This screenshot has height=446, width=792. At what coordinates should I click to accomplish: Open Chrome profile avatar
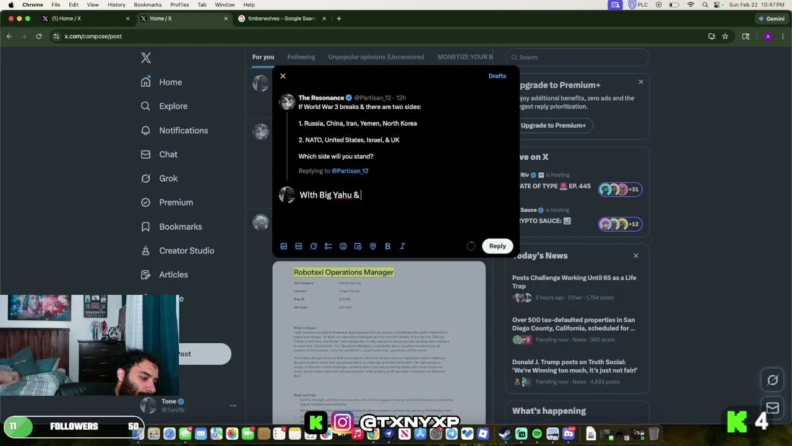pyautogui.click(x=768, y=37)
